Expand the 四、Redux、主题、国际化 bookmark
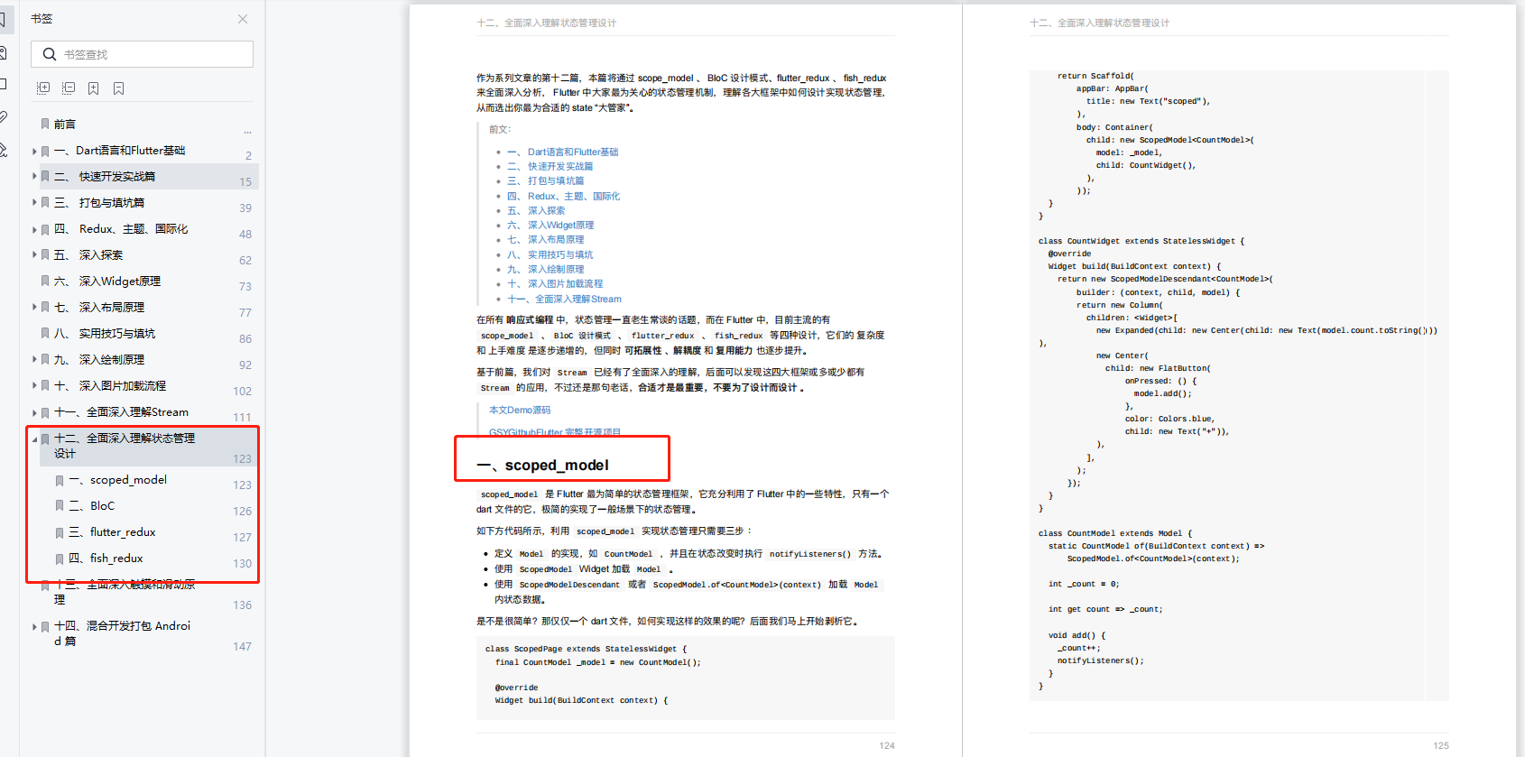This screenshot has height=757, width=1525. [35, 229]
